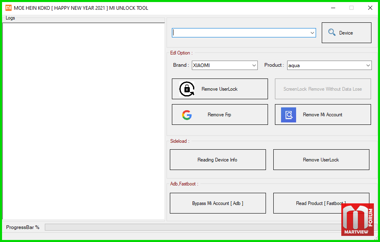
Task: Close the Mi Unlock Tool window
Action: coord(370,8)
